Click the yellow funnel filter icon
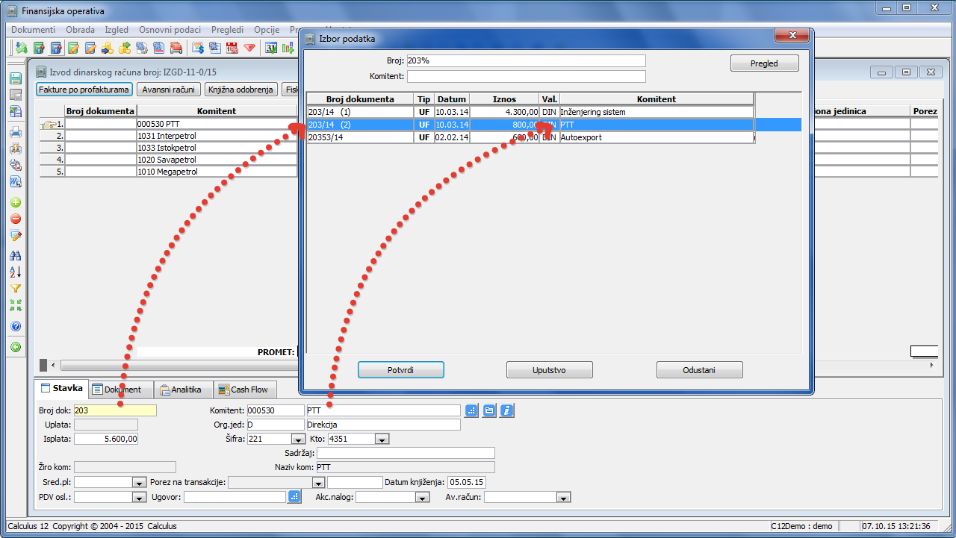The image size is (956, 538). 16,288
